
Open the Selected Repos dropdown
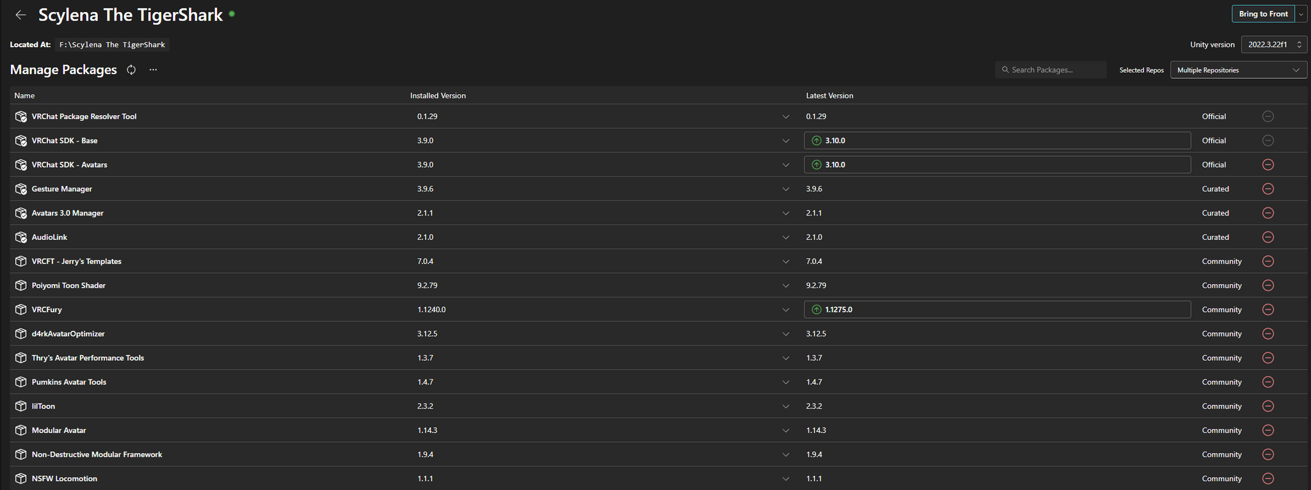[1238, 70]
